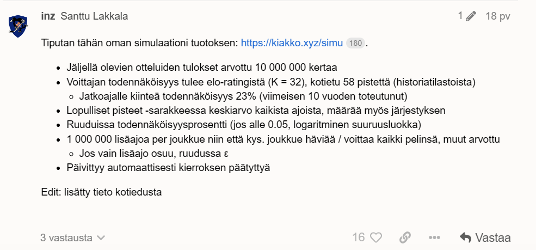Image resolution: width=536 pixels, height=250 pixels.
Task: Open the inz username profile
Action: tap(48, 16)
